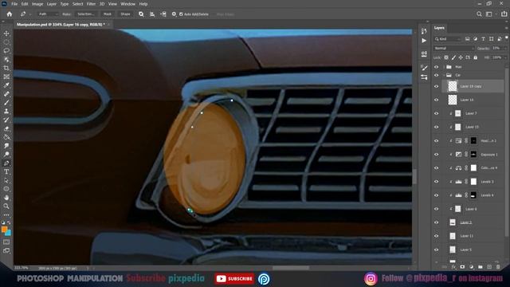Open Share icon at top right

tap(504, 14)
